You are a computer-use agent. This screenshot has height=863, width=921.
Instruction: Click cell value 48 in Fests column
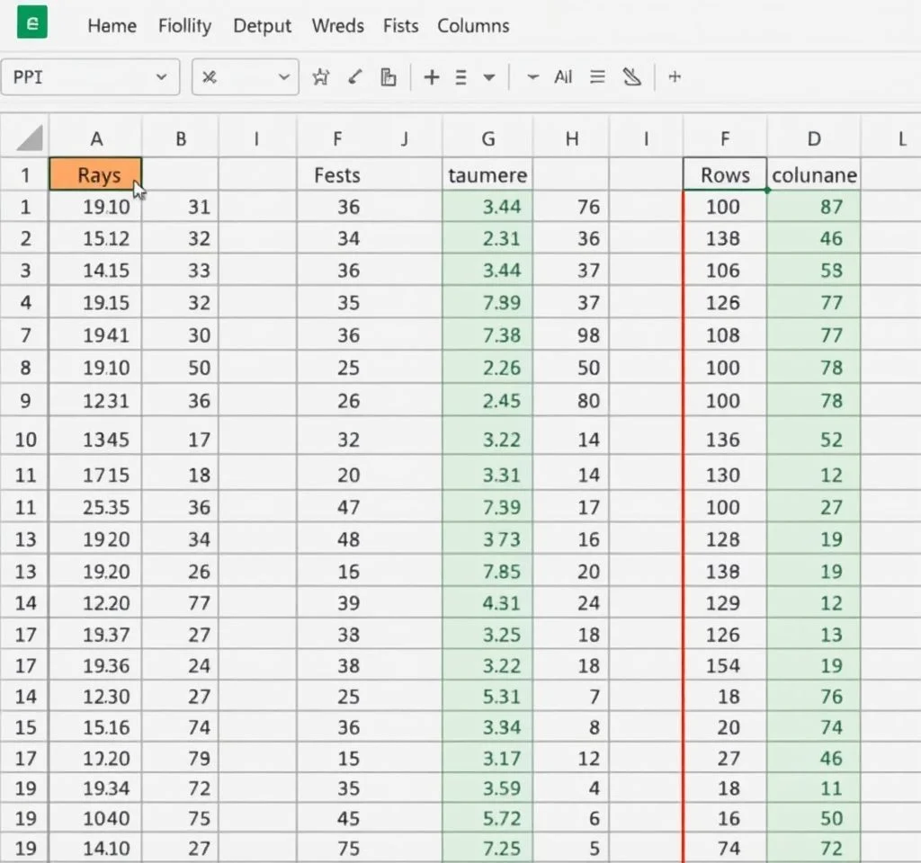348,539
